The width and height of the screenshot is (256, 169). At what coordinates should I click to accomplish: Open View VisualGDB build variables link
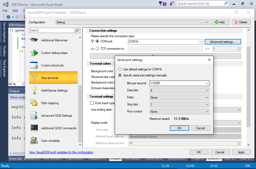[61, 152]
